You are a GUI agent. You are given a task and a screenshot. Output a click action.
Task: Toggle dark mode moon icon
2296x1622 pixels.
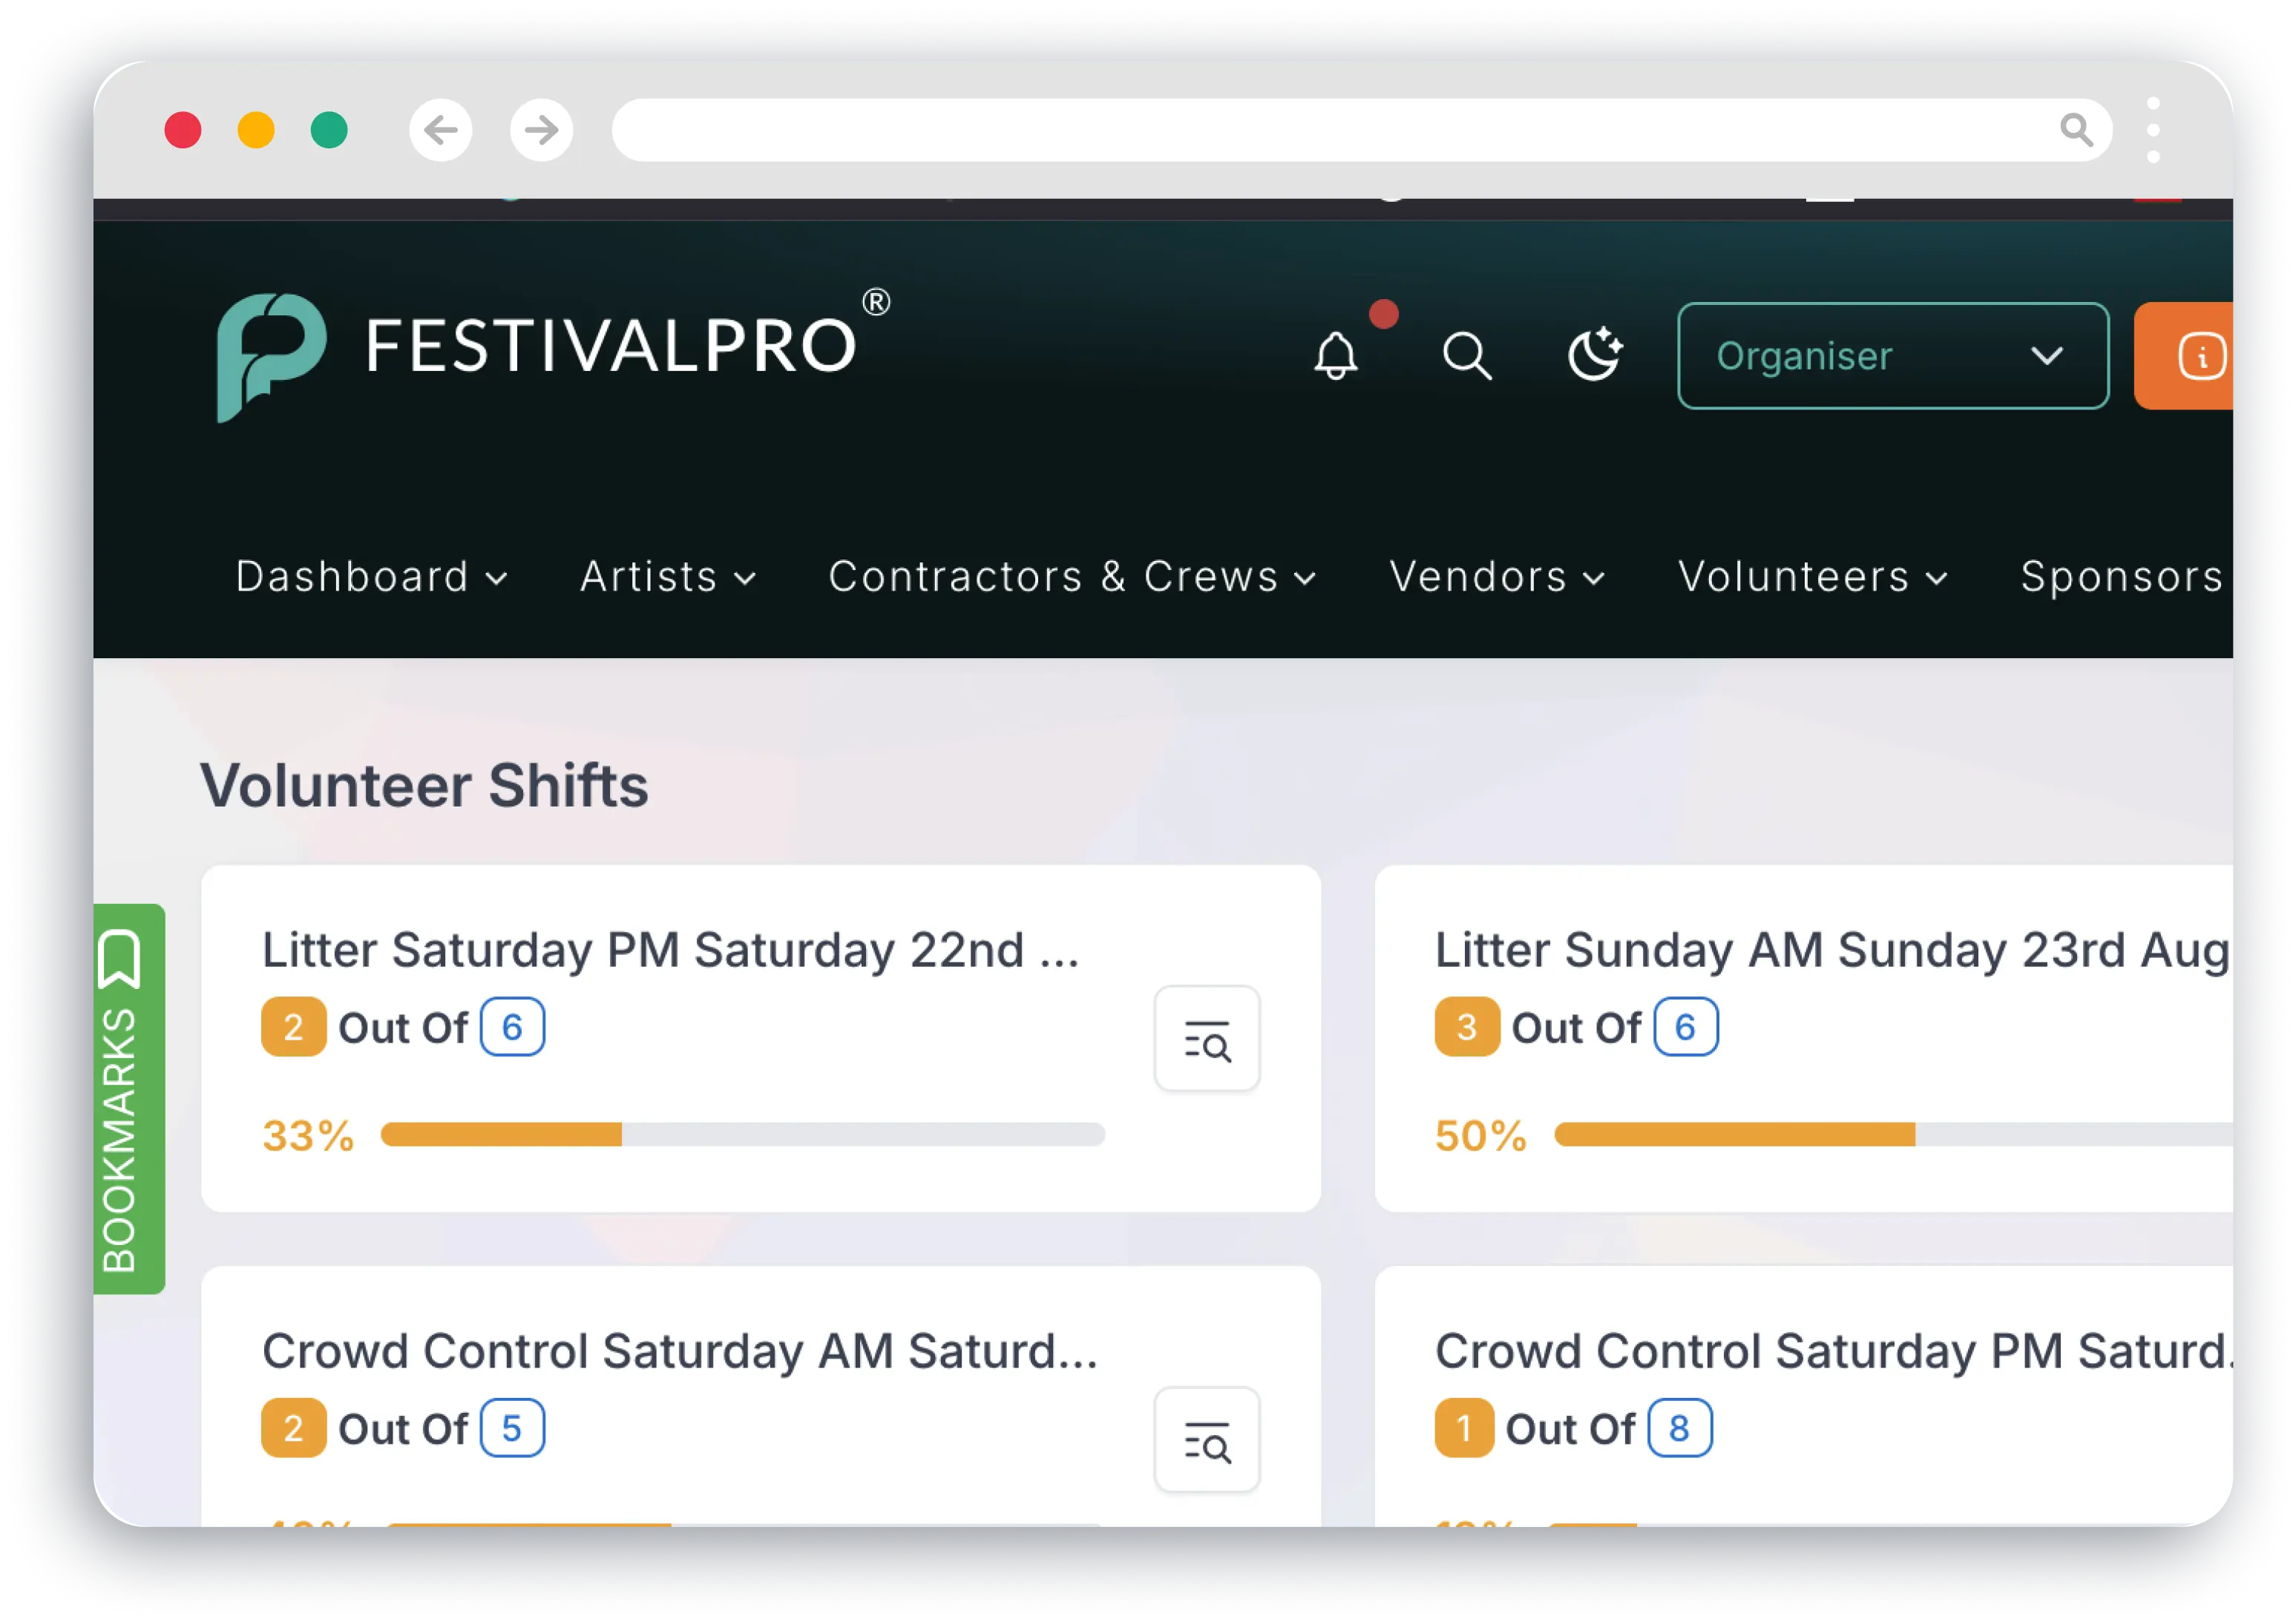(x=1594, y=354)
